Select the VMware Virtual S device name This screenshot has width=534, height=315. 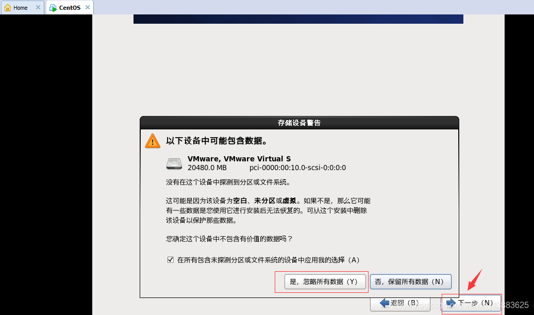(239, 159)
